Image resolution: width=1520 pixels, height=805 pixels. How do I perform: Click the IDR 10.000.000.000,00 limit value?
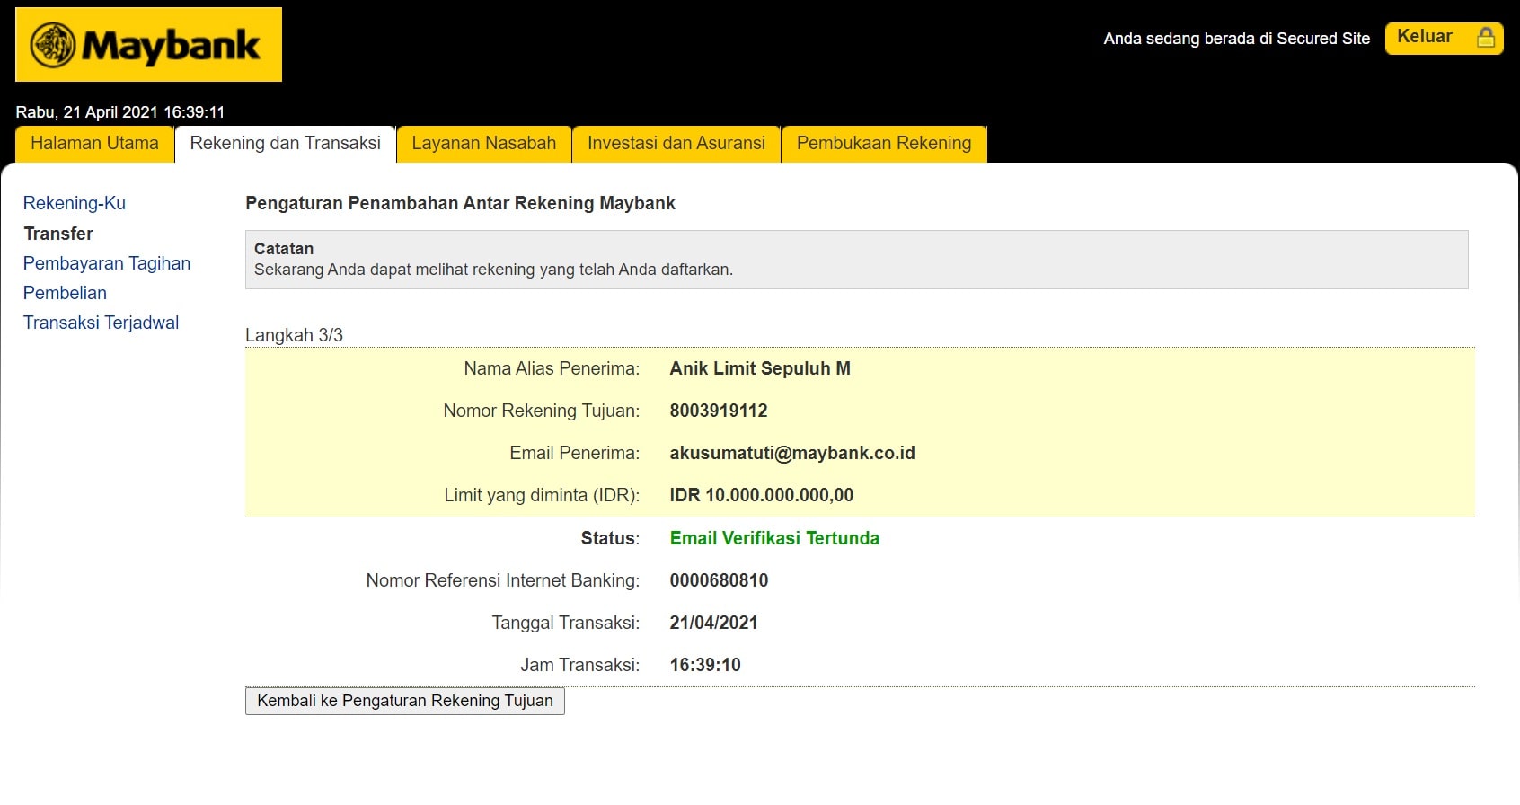point(761,495)
